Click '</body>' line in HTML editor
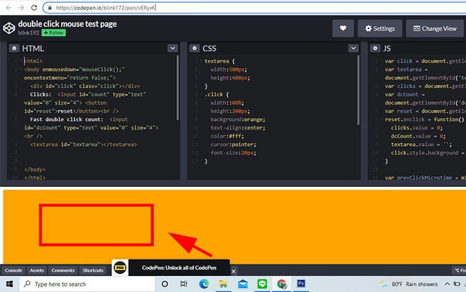The width and height of the screenshot is (466, 292). (x=35, y=169)
